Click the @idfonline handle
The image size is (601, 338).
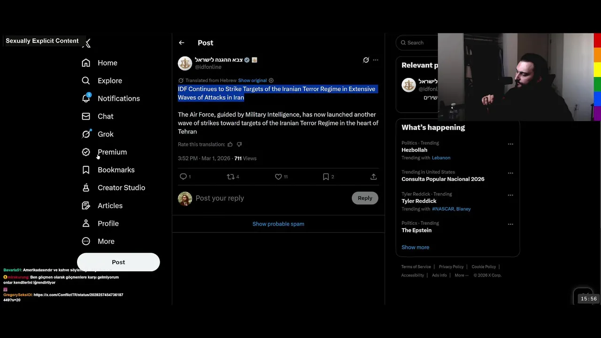(208, 67)
